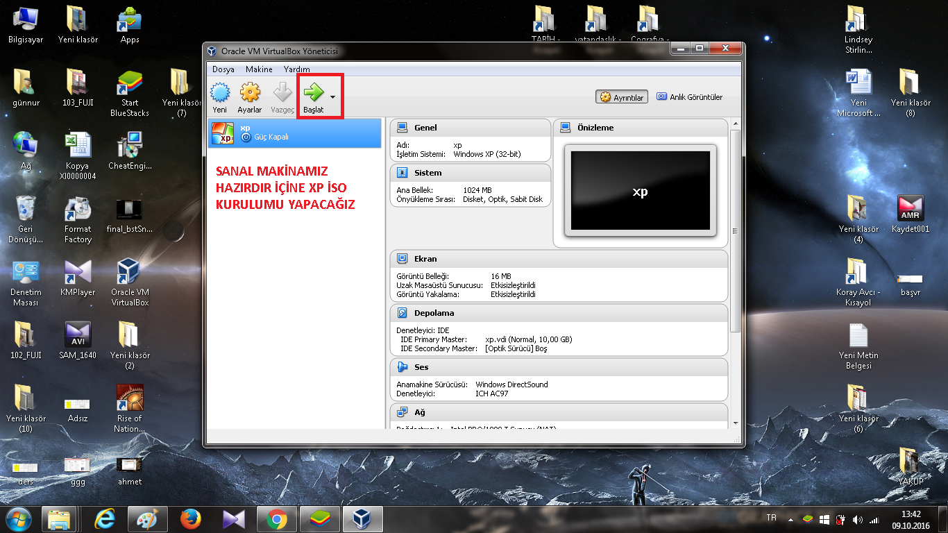The width and height of the screenshot is (948, 533).
Task: Click the Rise of Nations desktop icon
Action: point(130,409)
